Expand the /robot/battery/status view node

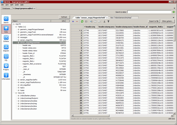[x=18, y=96]
